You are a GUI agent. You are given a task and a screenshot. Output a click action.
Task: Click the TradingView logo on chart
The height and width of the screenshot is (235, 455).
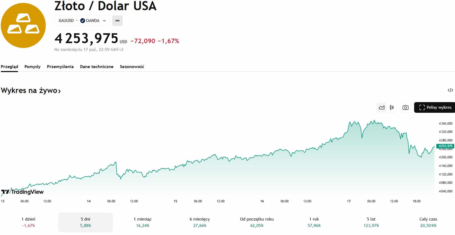(22, 192)
